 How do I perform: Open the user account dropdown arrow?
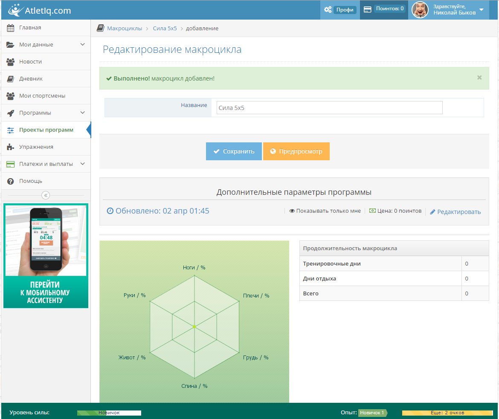482,10
